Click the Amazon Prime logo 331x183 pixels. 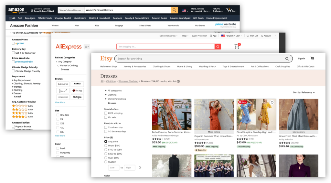coord(17,10)
